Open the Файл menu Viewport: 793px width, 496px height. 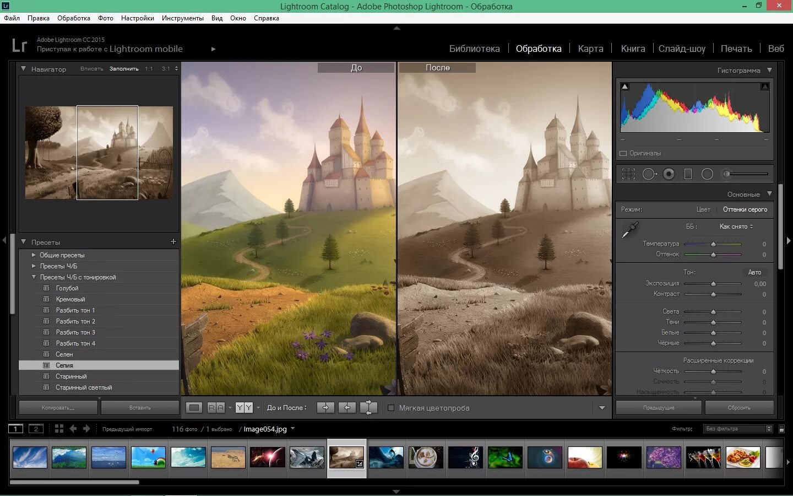tap(12, 18)
